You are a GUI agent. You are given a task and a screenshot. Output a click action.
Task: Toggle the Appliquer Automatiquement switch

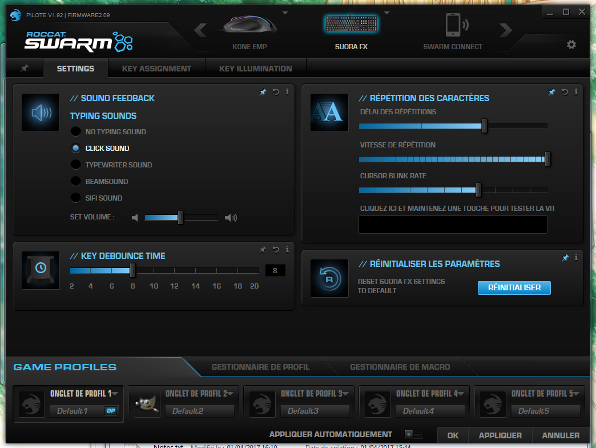click(413, 435)
